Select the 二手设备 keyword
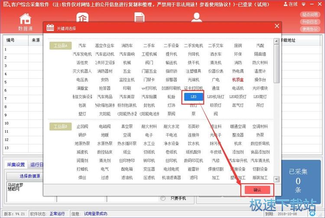 tap(171, 45)
